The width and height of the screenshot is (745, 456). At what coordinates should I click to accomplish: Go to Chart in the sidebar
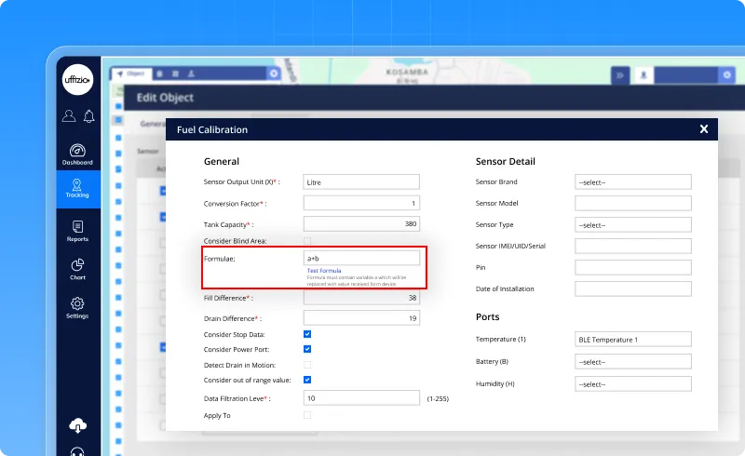77,269
